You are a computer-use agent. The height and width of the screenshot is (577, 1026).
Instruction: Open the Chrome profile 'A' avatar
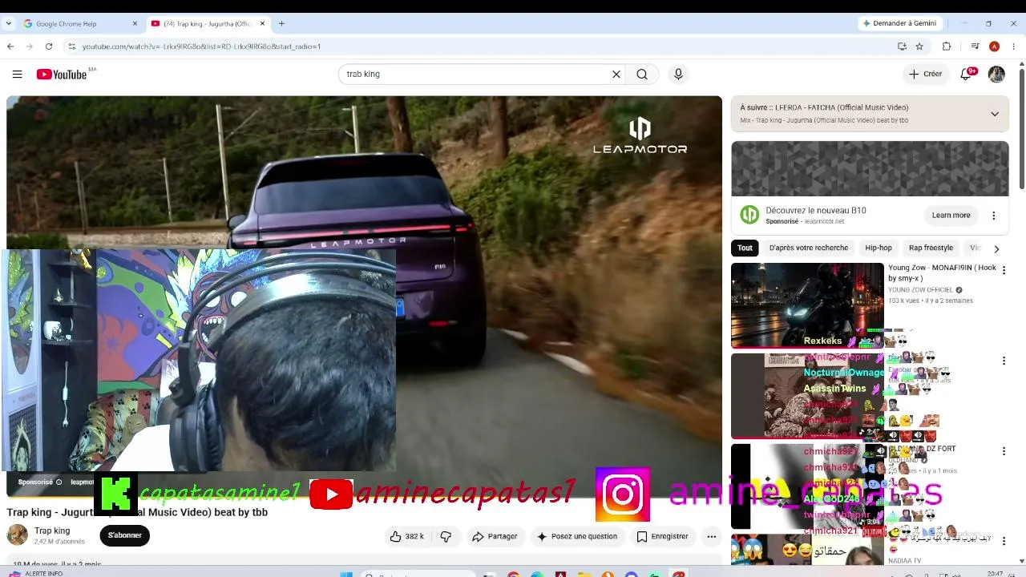(994, 46)
